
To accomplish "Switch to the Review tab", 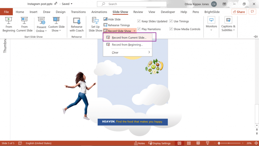I will tap(138, 12).
